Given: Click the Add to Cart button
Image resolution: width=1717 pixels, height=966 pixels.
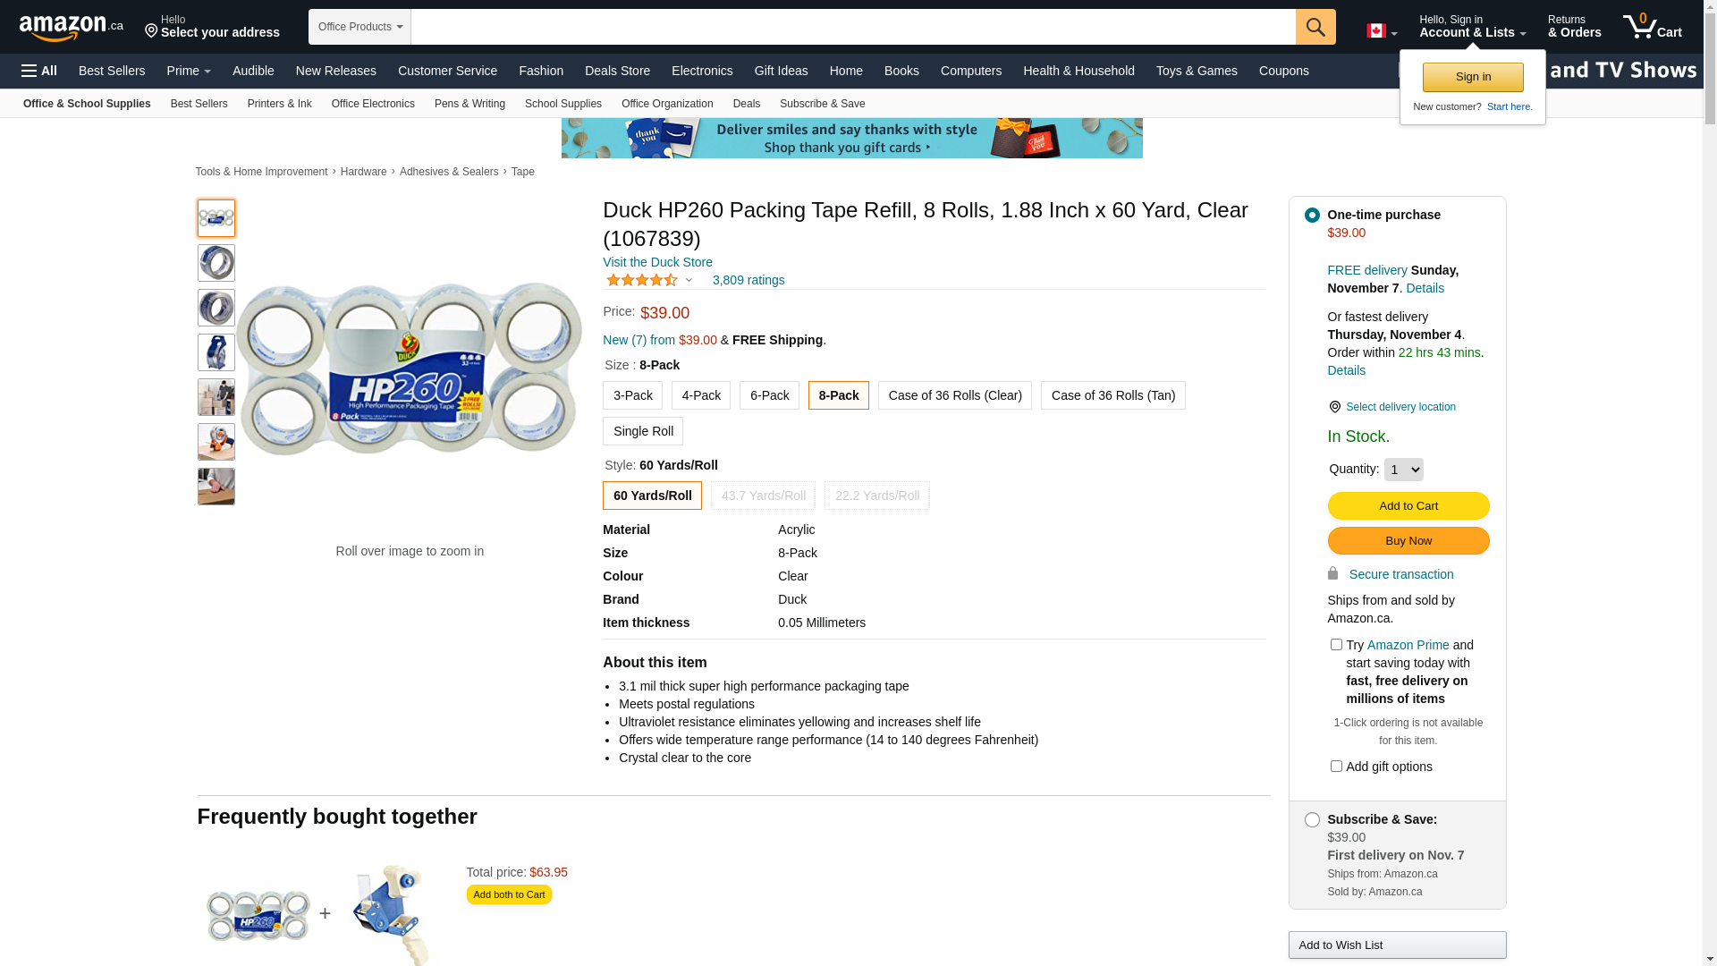Looking at the screenshot, I should (1408, 506).
